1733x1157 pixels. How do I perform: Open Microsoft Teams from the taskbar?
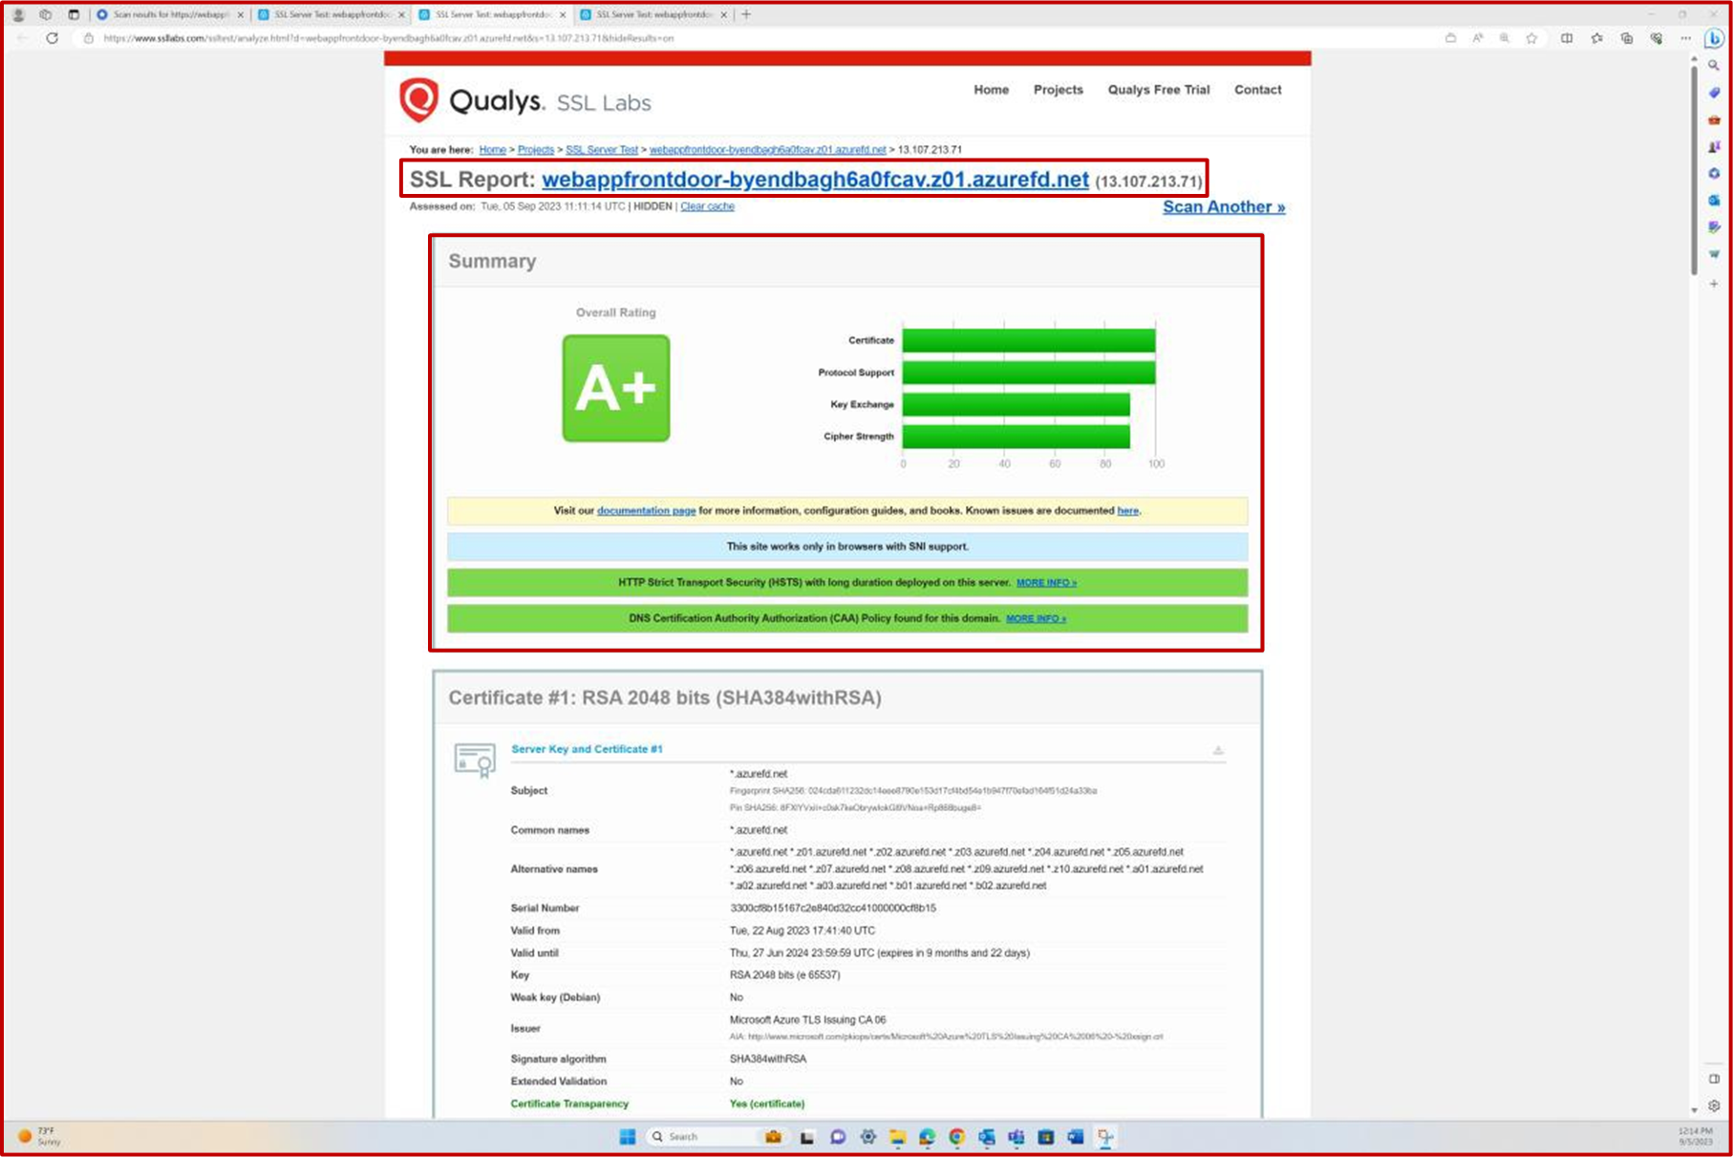click(x=1016, y=1137)
